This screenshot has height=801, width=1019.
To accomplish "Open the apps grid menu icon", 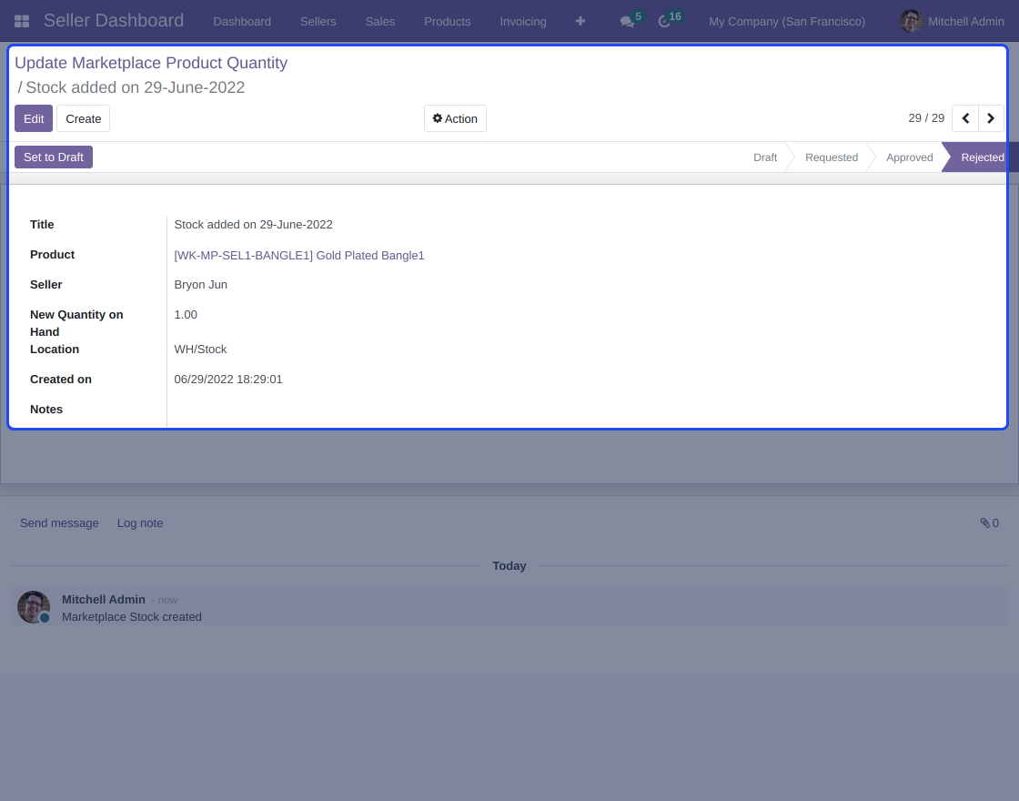I will pyautogui.click(x=22, y=22).
